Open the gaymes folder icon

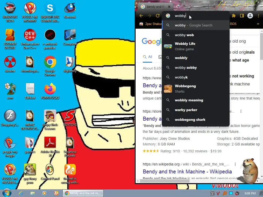[x=30, y=145]
